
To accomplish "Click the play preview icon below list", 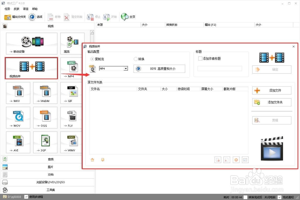I will point(236,160).
